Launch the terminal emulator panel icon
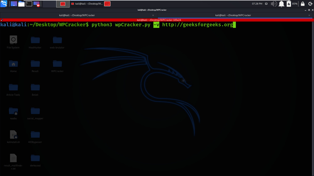This screenshot has width=314, height=176. pyautogui.click(x=29, y=4)
